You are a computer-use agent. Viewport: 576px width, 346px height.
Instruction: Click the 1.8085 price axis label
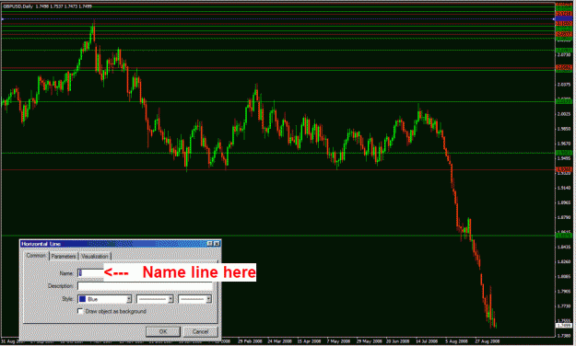click(x=564, y=276)
